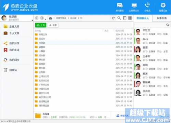Click the 人事部 folder icon
Viewport: 171px width, 123px height.
coord(36,51)
